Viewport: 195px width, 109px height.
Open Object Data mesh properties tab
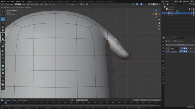(163, 80)
